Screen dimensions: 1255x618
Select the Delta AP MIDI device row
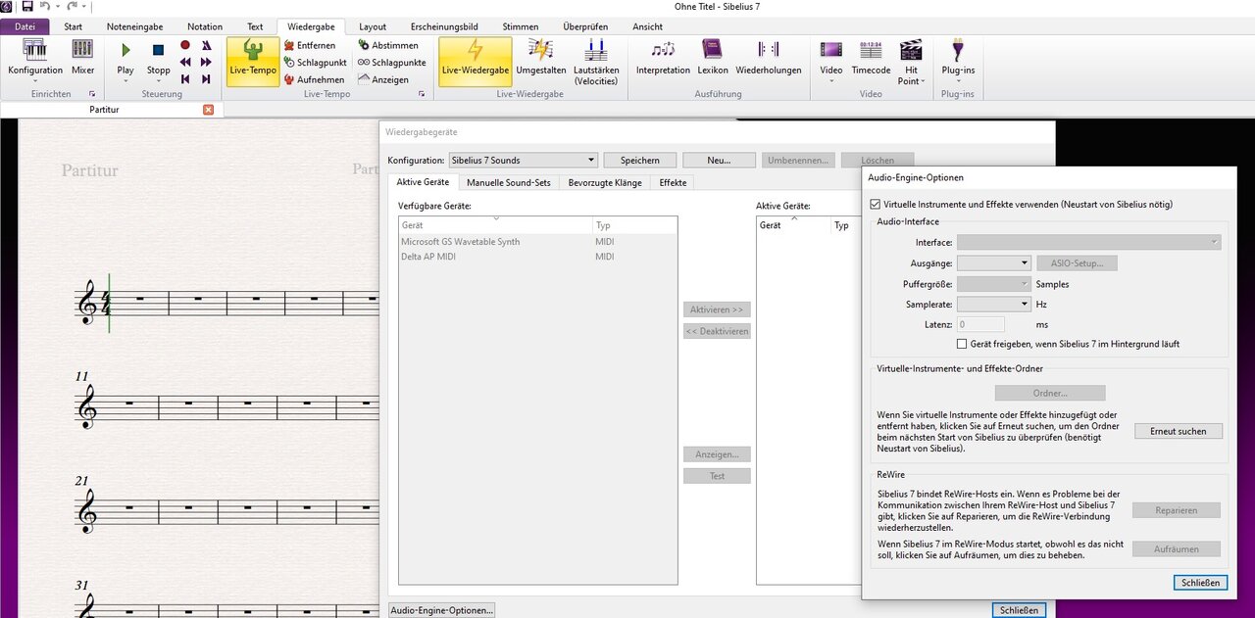coord(537,257)
